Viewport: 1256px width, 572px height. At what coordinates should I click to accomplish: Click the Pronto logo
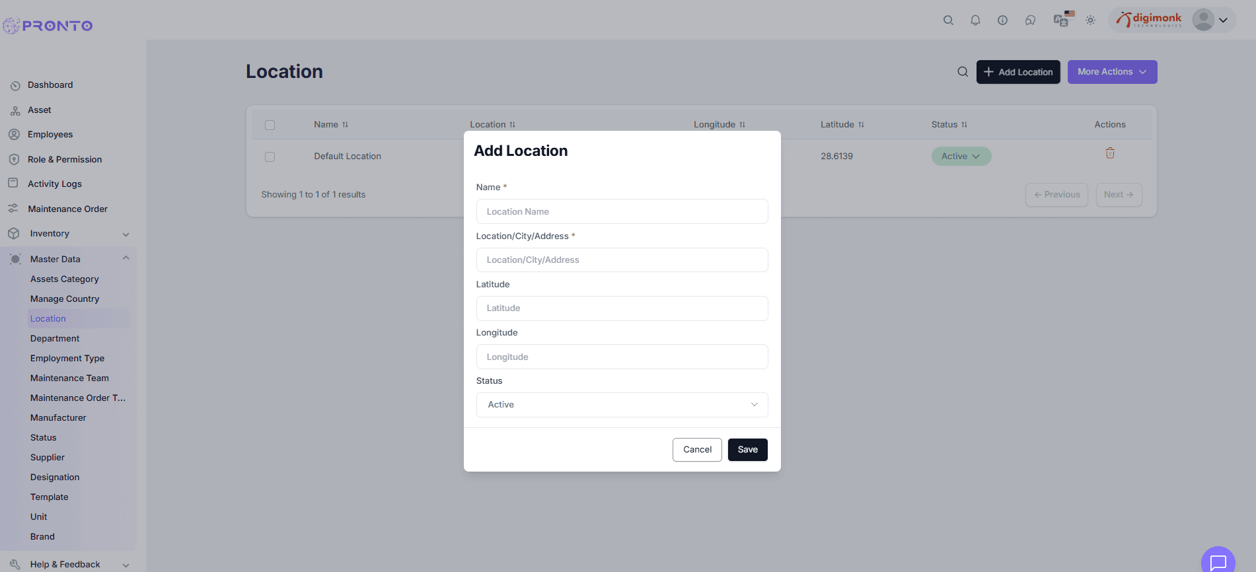(48, 26)
